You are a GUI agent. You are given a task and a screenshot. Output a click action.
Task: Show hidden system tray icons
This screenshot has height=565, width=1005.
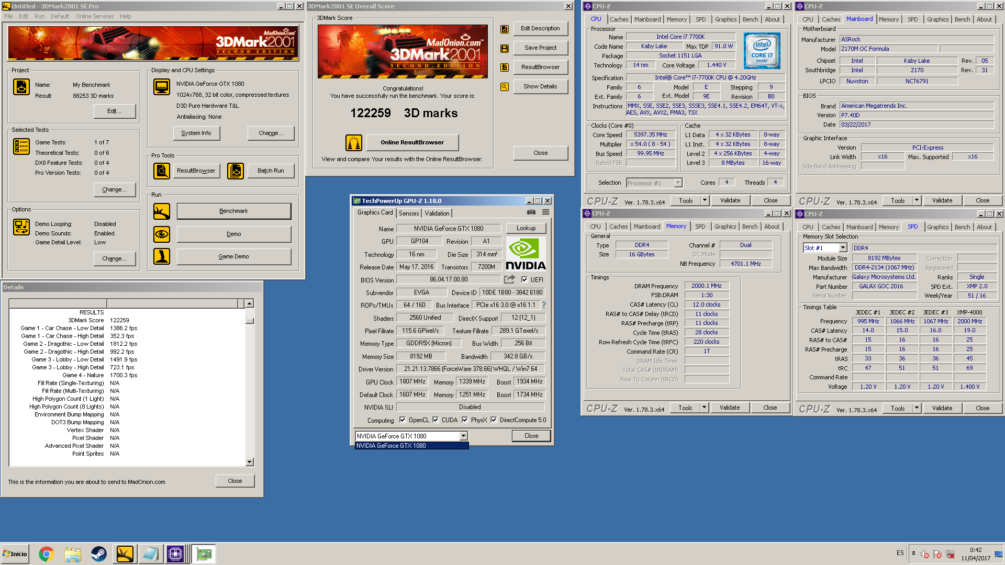coord(913,553)
